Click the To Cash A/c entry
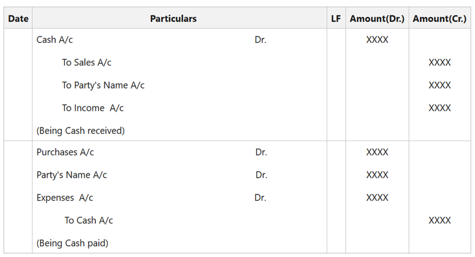 click(88, 220)
